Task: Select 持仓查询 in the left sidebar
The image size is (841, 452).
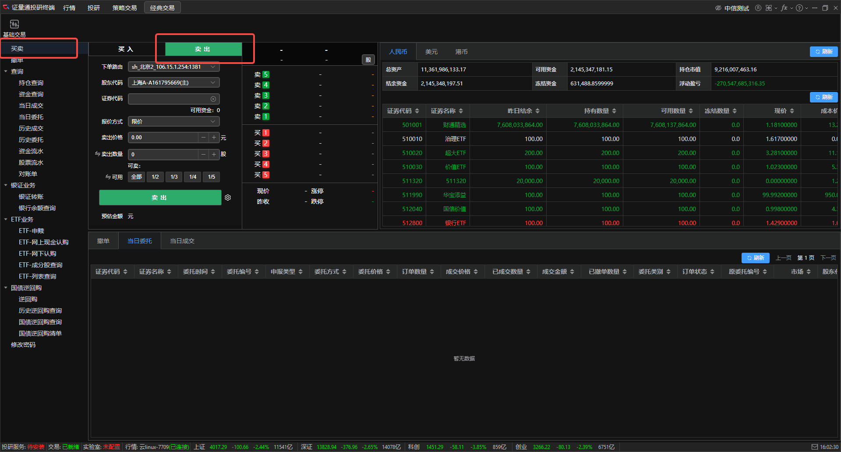Action: [x=31, y=83]
